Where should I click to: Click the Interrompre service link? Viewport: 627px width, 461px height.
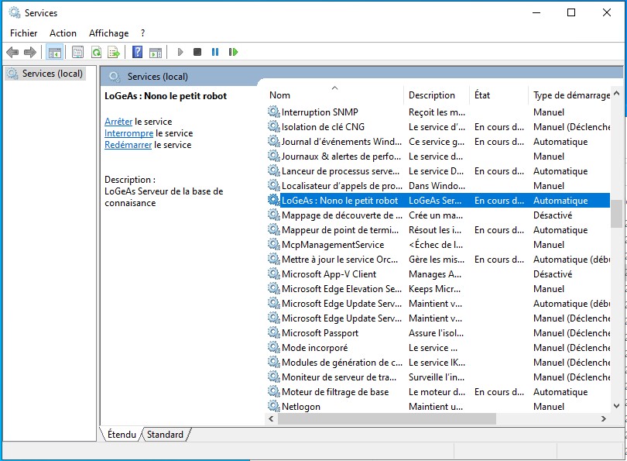point(128,133)
